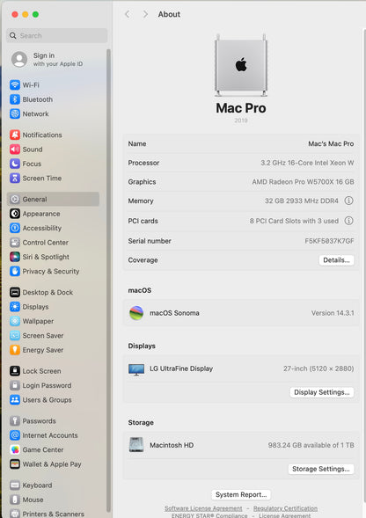
Task: Select General gear icon
Action: (15, 200)
